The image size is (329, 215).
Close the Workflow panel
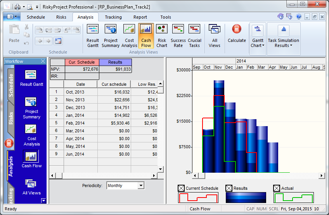pos(43,61)
